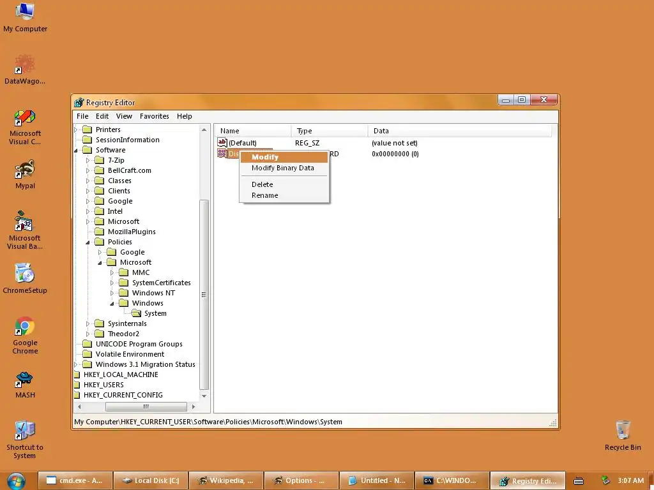Viewport: 654px width, 490px height.
Task: Click the tree vertical scrollbar up arrow
Action: 204,130
